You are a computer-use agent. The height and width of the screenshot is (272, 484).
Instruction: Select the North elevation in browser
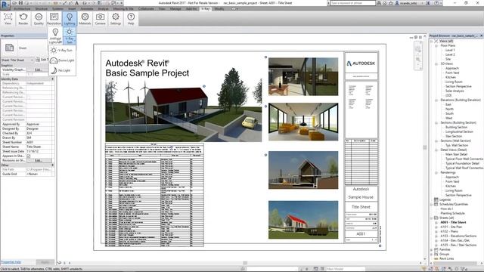pos(449,109)
